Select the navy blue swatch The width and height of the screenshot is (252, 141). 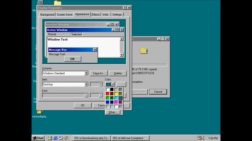pyautogui.click(x=112, y=102)
